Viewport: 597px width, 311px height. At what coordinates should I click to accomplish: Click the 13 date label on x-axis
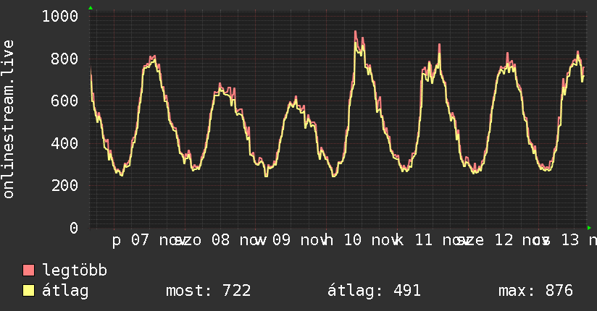point(570,240)
